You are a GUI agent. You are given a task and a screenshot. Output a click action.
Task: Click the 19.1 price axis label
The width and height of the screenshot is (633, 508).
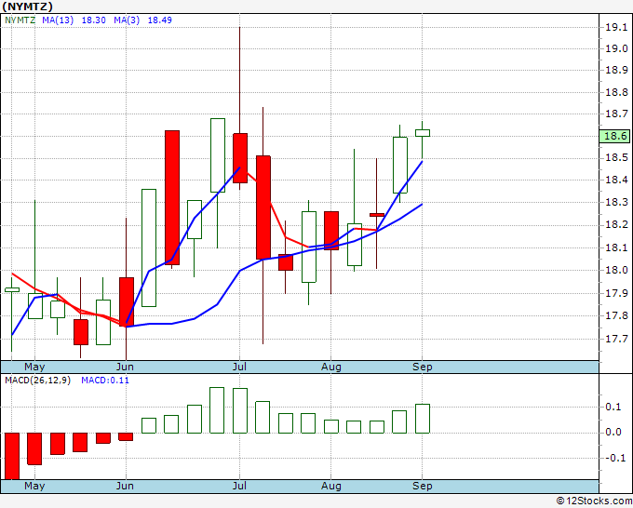(614, 27)
